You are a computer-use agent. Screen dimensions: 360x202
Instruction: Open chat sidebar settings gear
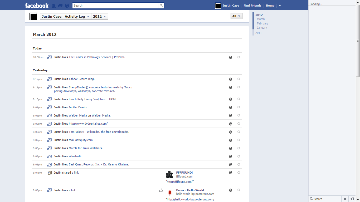coord(345,199)
